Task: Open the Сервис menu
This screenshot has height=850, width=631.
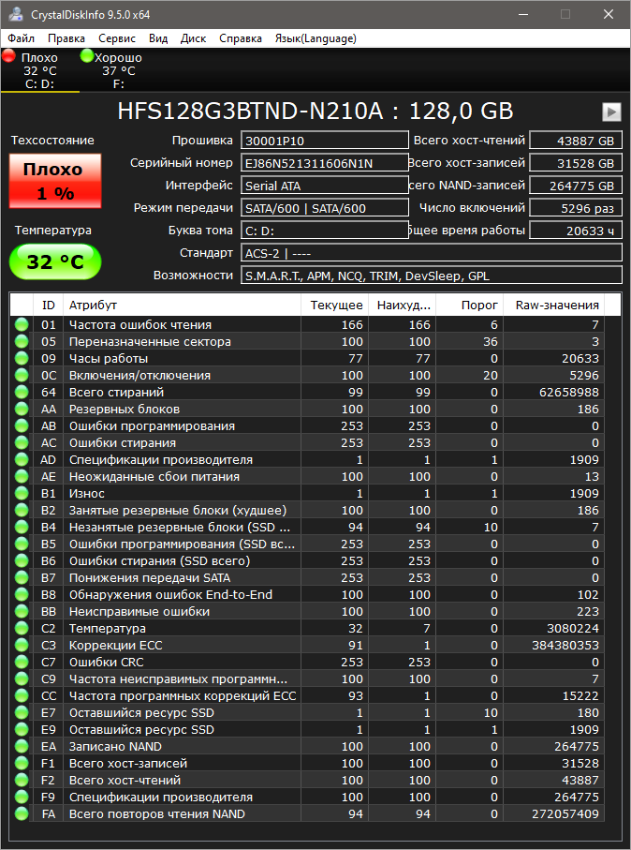Action: click(117, 38)
